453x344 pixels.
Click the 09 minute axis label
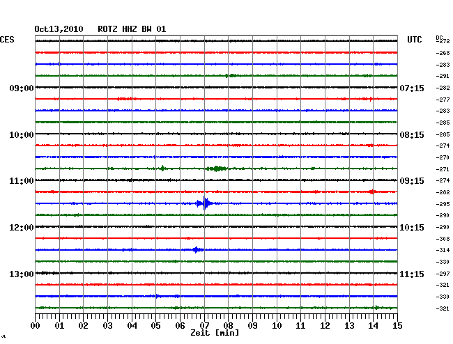(252, 326)
